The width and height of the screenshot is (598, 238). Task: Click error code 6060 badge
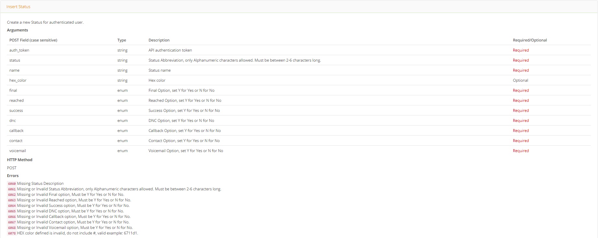pyautogui.click(x=12, y=184)
